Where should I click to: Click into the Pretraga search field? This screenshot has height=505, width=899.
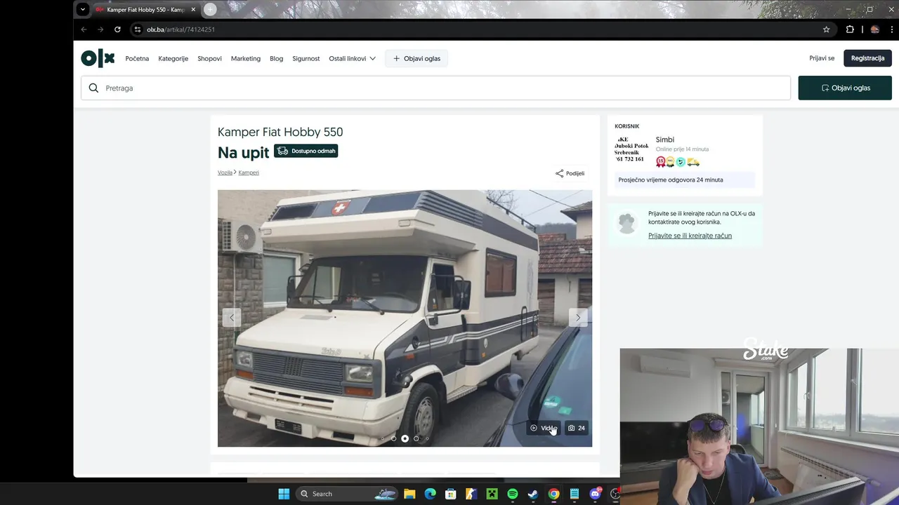[x=435, y=88]
